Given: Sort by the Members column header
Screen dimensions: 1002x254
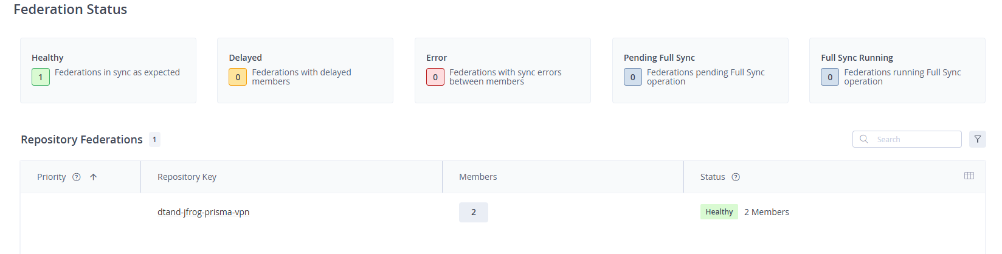Looking at the screenshot, I should coord(478,177).
